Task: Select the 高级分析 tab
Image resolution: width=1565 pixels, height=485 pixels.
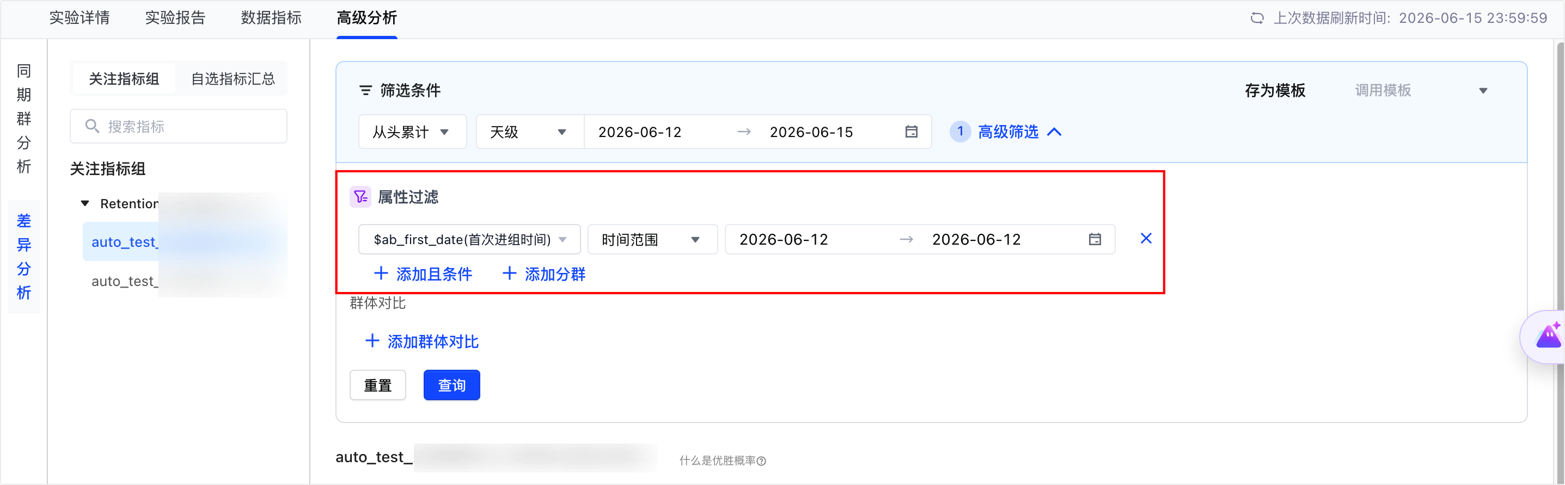Action: 367,18
